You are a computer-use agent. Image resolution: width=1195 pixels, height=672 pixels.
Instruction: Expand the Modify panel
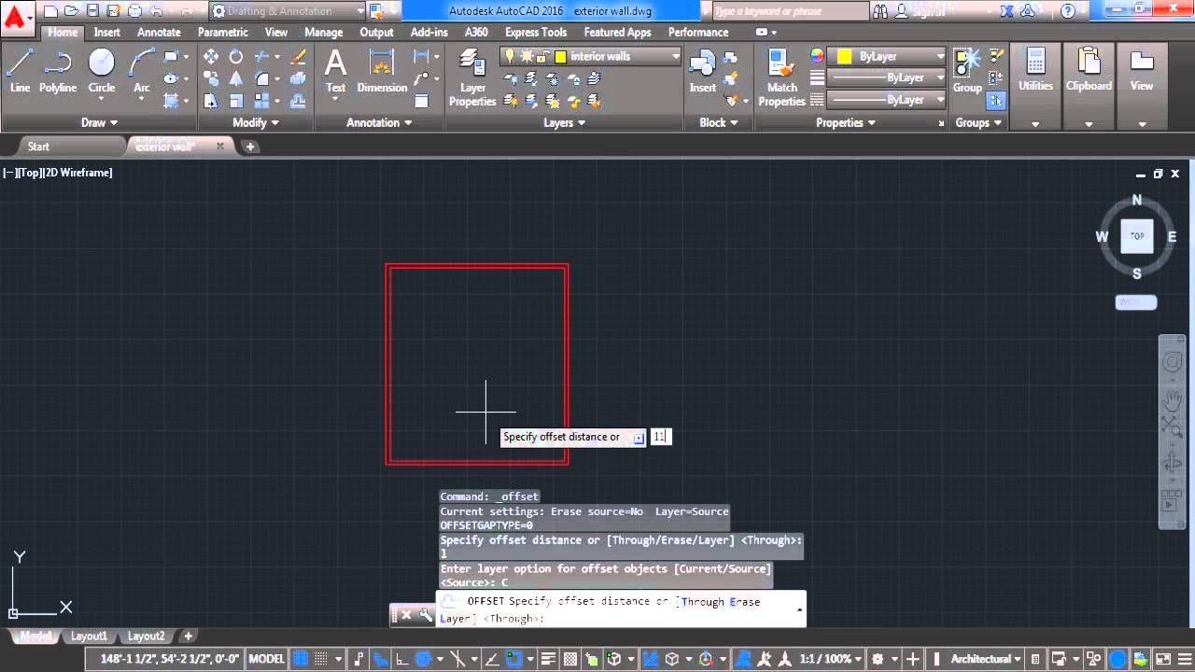click(256, 122)
